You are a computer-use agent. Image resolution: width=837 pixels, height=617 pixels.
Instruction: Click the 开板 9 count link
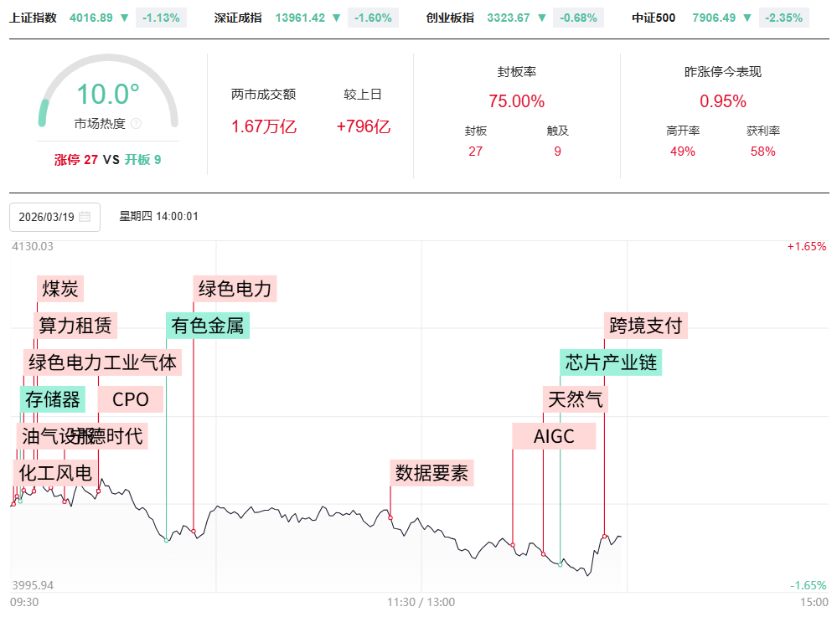142,159
